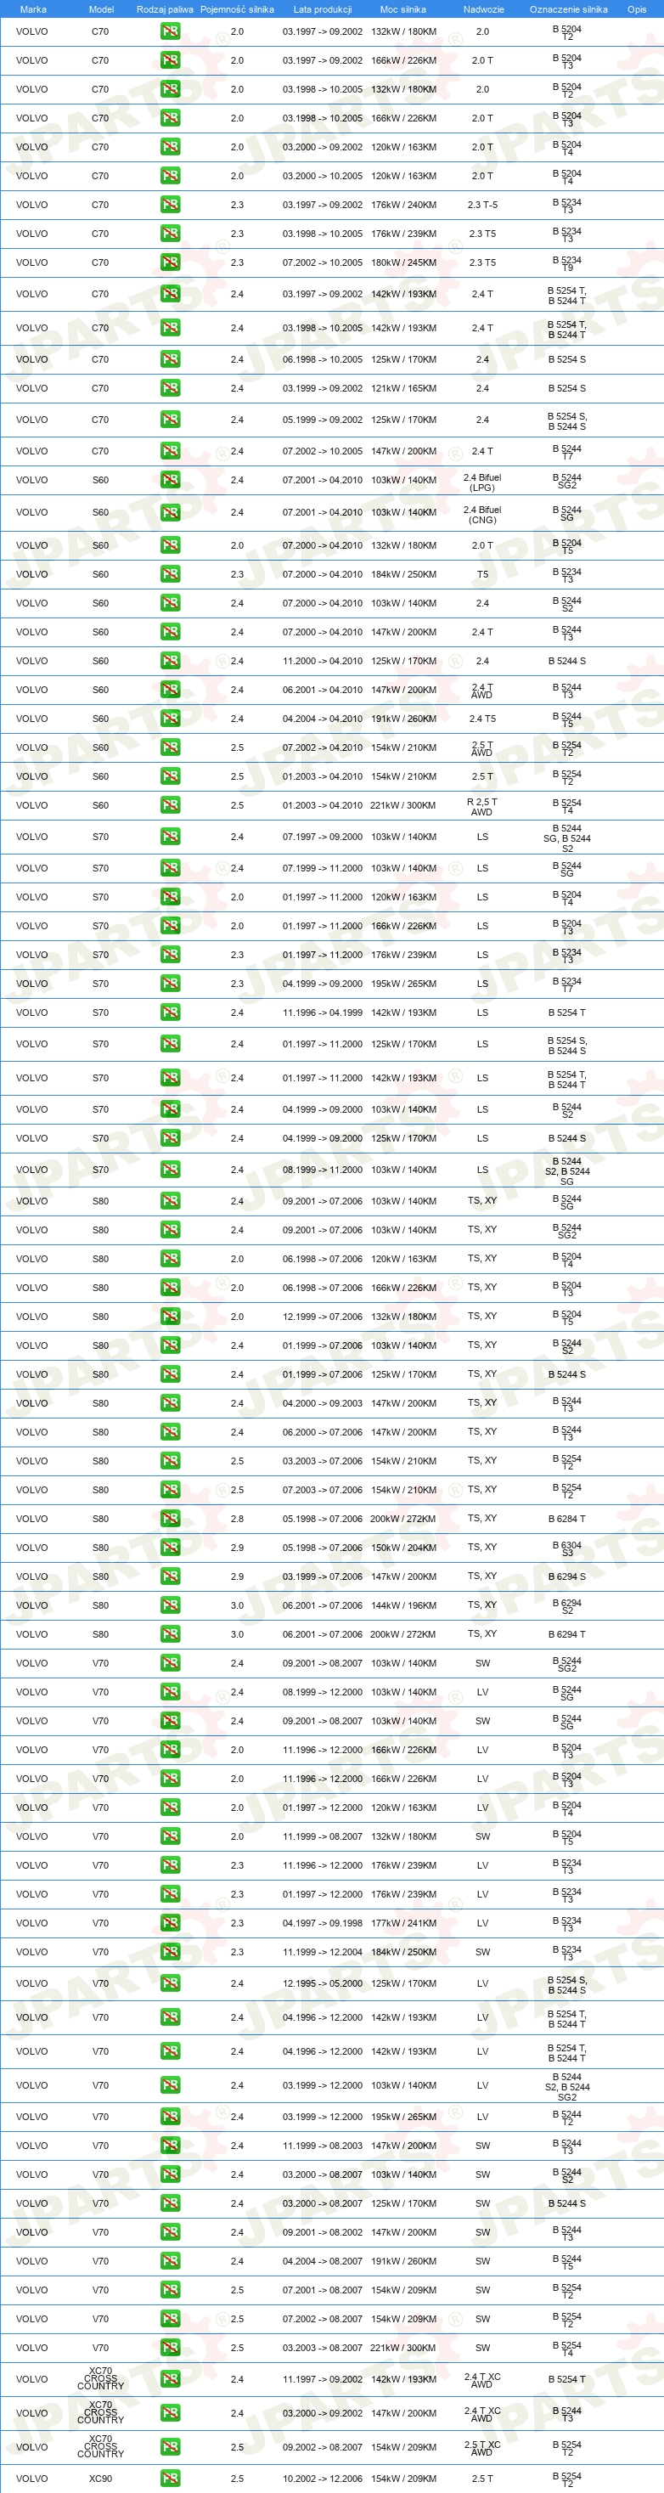
Task: Select the '2.8' engine capacity cell
Action: pyautogui.click(x=237, y=1519)
